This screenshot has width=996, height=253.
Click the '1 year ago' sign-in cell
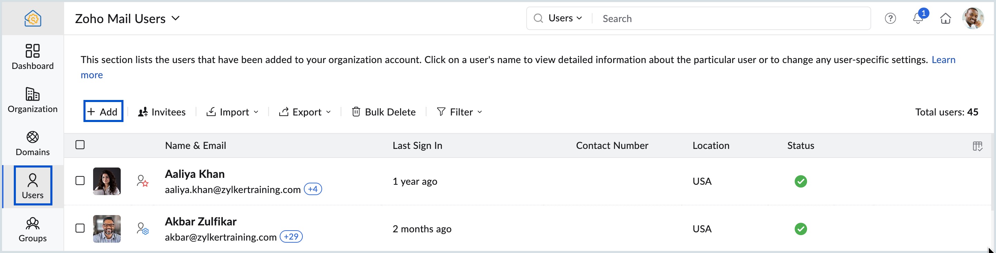(415, 181)
